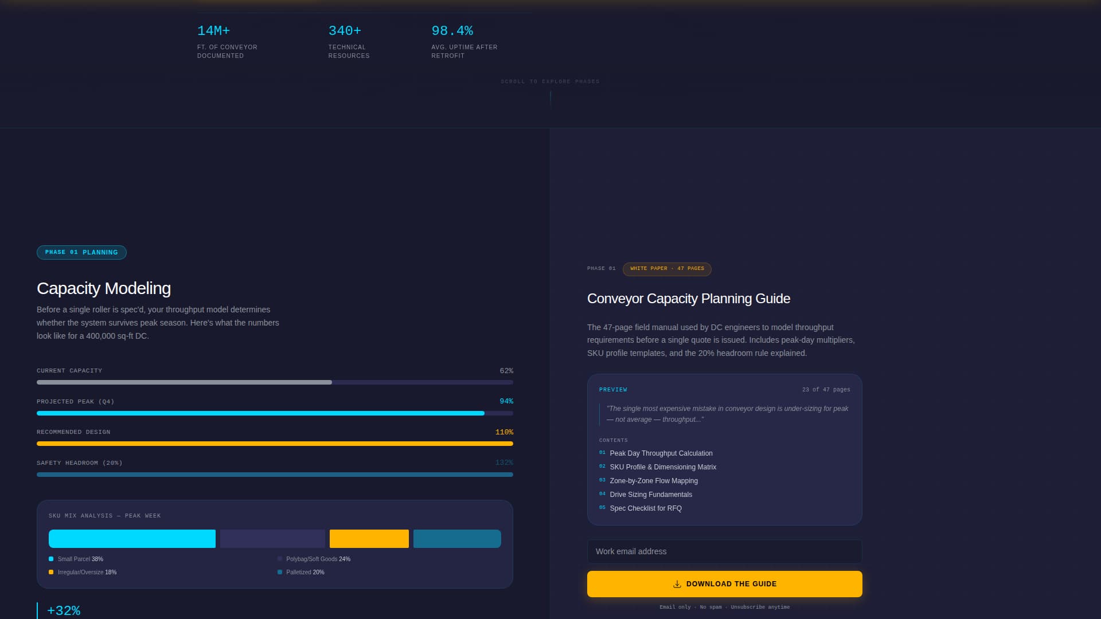Click the +32% metric highlight
The image size is (1101, 619).
pos(64,610)
